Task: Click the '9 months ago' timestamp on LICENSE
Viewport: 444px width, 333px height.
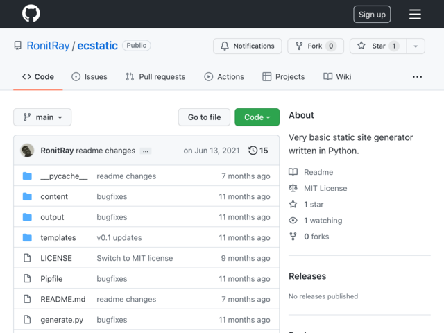Action: point(246,258)
